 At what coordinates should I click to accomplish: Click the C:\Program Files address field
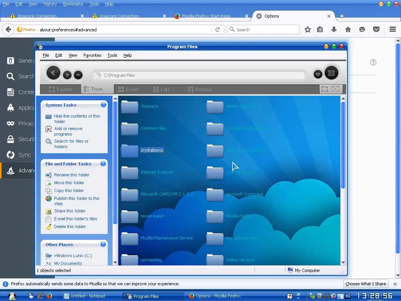(x=199, y=75)
